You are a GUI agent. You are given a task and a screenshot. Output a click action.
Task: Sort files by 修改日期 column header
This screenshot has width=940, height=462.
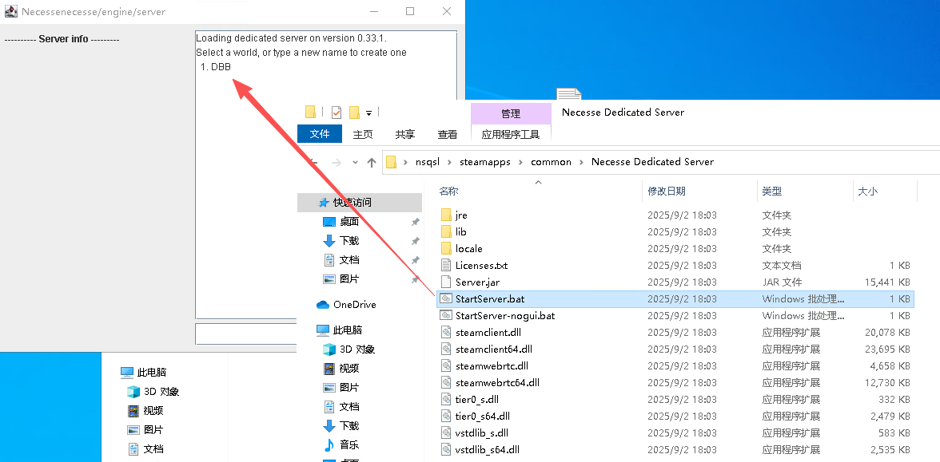[667, 192]
